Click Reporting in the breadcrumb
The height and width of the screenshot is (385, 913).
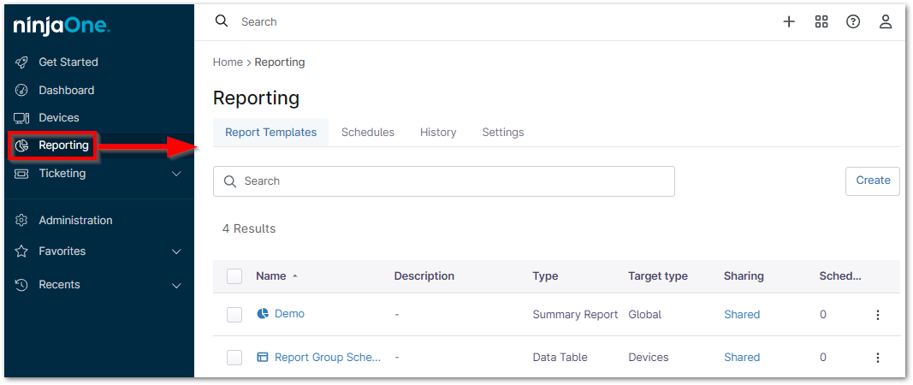click(x=280, y=62)
